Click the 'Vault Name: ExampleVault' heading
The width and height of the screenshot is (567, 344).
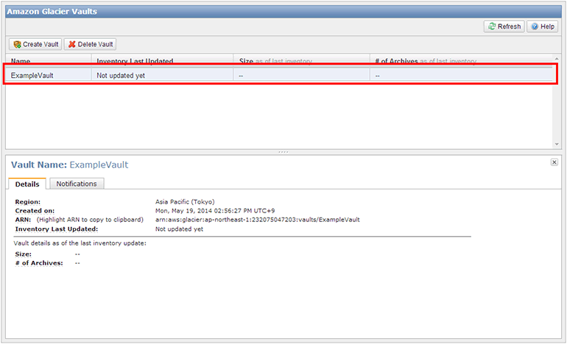coord(71,165)
